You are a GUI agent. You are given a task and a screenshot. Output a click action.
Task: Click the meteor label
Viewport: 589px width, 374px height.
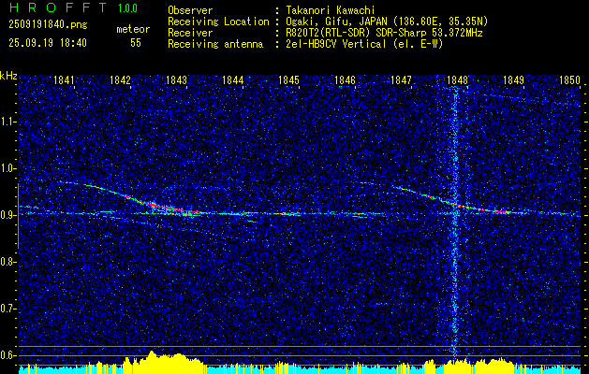point(133,29)
